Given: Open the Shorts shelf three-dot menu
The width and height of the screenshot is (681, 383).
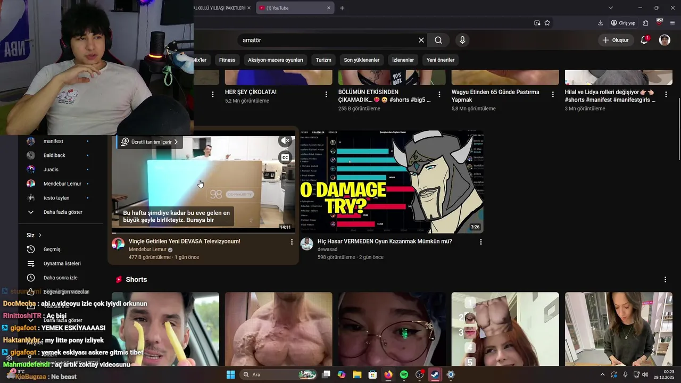Looking at the screenshot, I should 665,279.
